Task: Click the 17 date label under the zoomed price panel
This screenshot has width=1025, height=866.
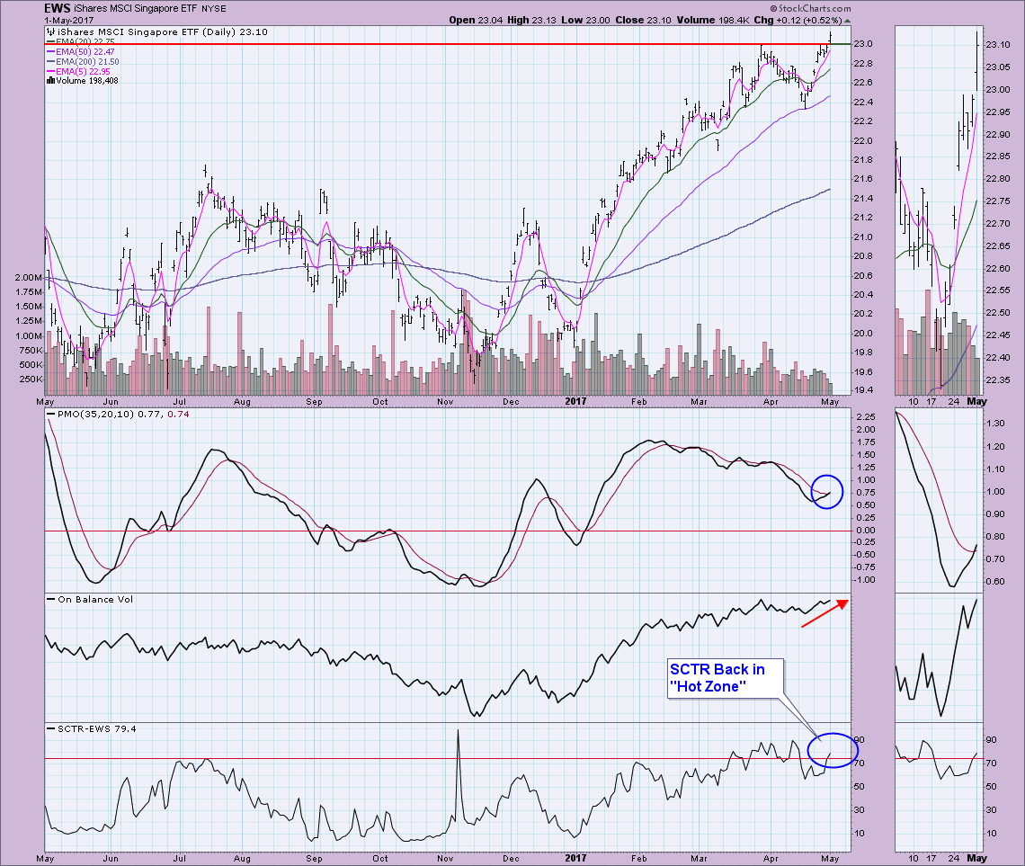Action: pos(931,401)
